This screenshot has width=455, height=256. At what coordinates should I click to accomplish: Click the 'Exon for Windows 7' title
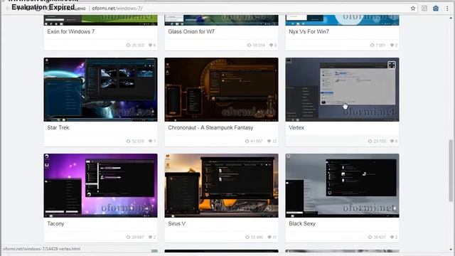(71, 31)
